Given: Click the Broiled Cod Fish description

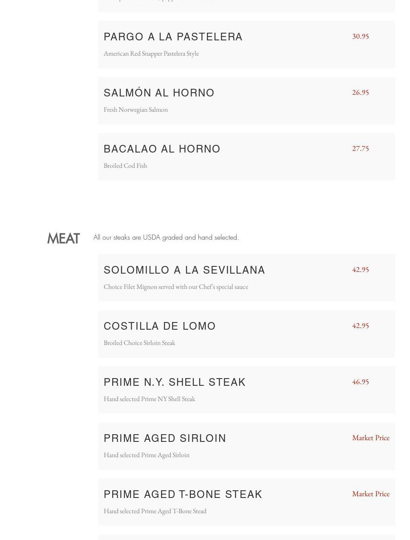Looking at the screenshot, I should (x=125, y=166).
